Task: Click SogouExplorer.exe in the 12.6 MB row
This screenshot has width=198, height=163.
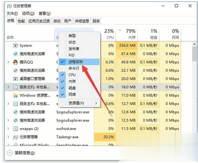Action: pyautogui.click(x=73, y=112)
